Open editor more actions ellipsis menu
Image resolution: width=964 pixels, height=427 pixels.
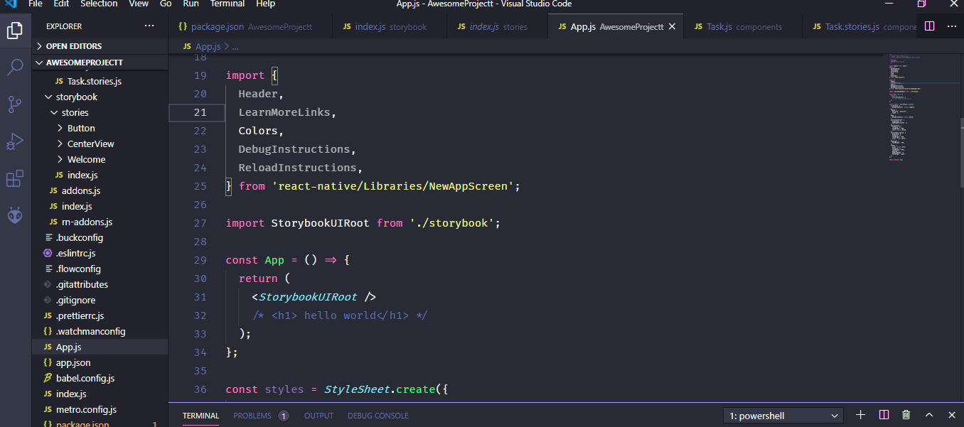point(952,26)
